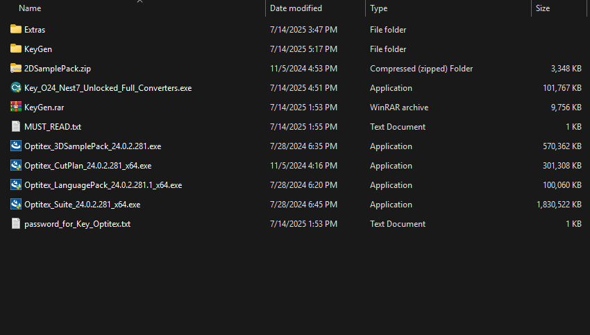590x335 pixels.
Task: Select the KeyGen.rar file name
Action: 44,108
